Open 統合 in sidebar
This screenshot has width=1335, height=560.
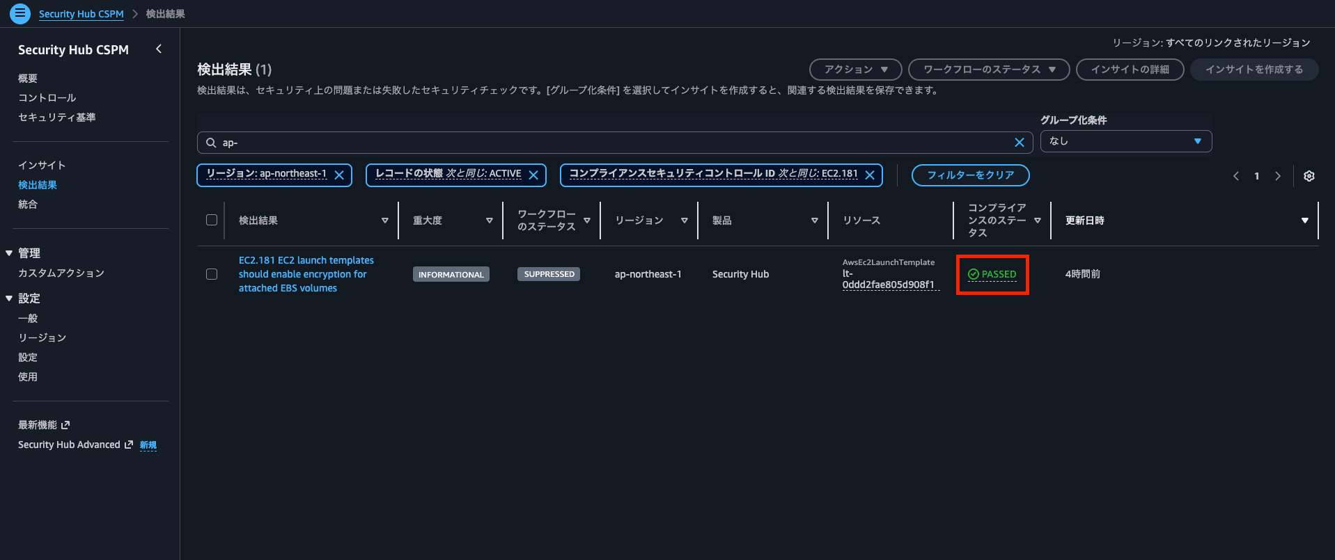tap(28, 205)
